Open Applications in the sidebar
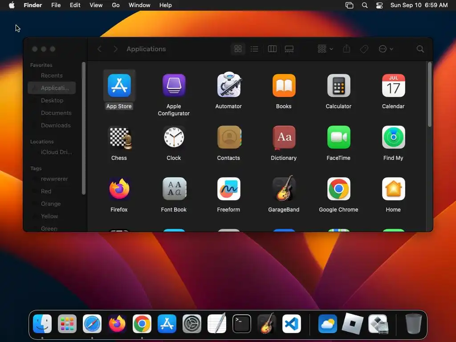The height and width of the screenshot is (342, 456). click(52, 88)
